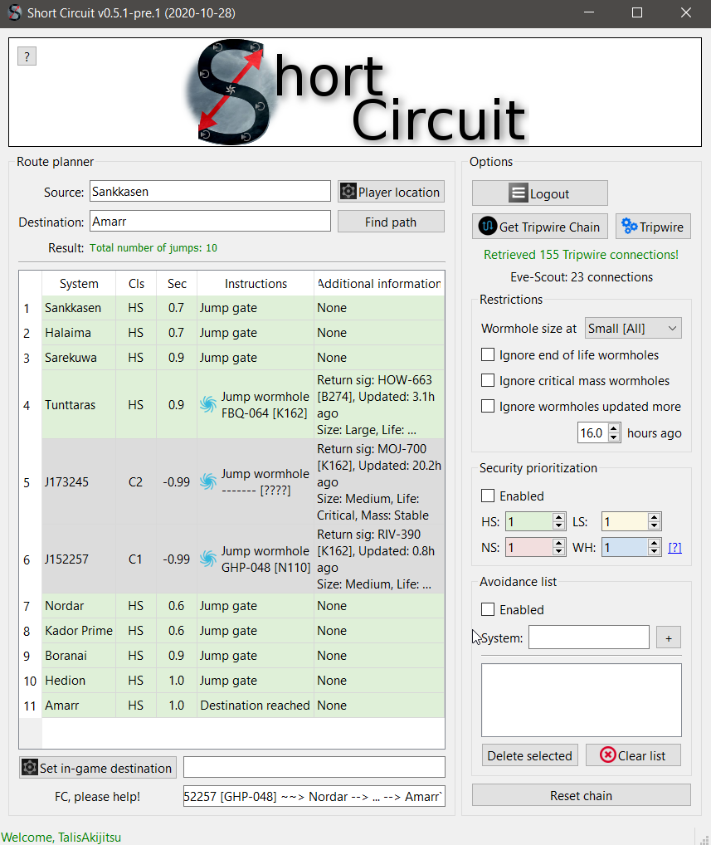The width and height of the screenshot is (711, 845).
Task: Click the hours ago value field
Action: pos(593,432)
